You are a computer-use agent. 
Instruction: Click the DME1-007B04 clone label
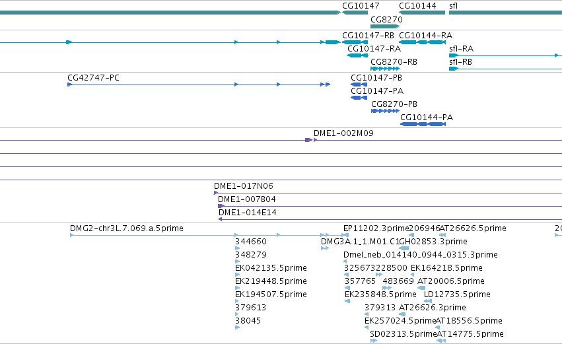pos(247,199)
